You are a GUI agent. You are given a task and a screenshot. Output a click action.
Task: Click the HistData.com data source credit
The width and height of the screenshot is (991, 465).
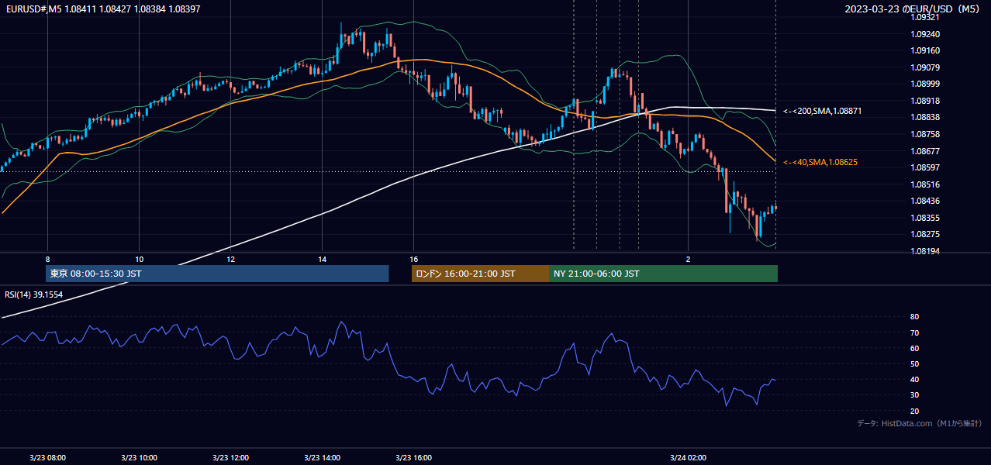tap(920, 424)
